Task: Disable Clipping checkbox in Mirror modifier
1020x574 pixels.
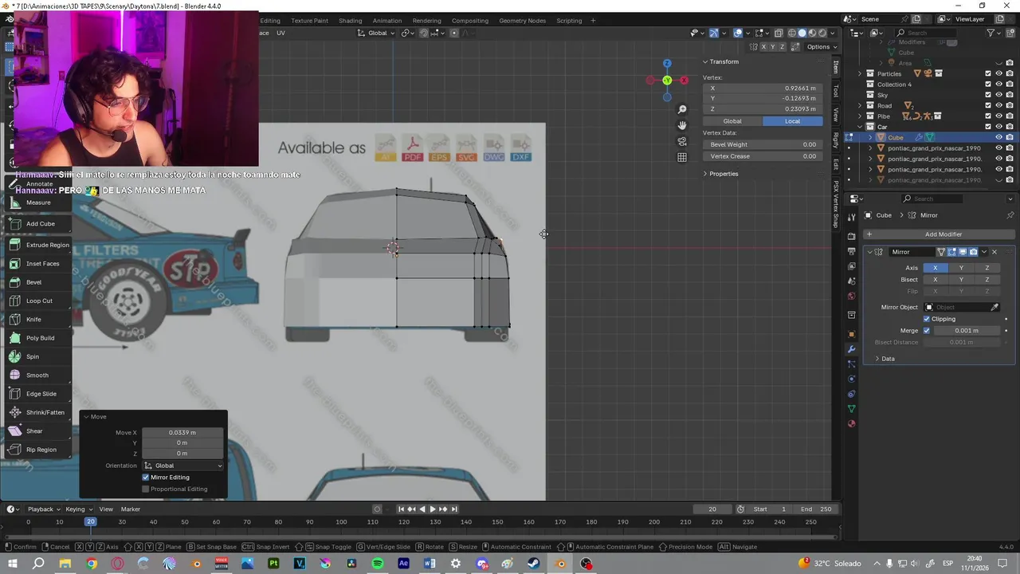Action: (x=927, y=319)
